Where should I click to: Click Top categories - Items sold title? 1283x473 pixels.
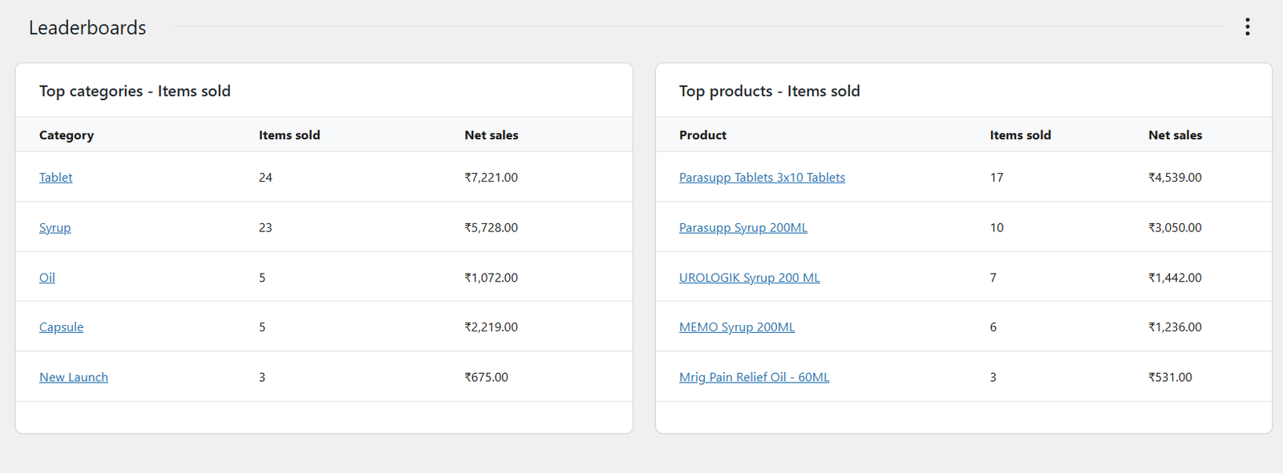135,91
